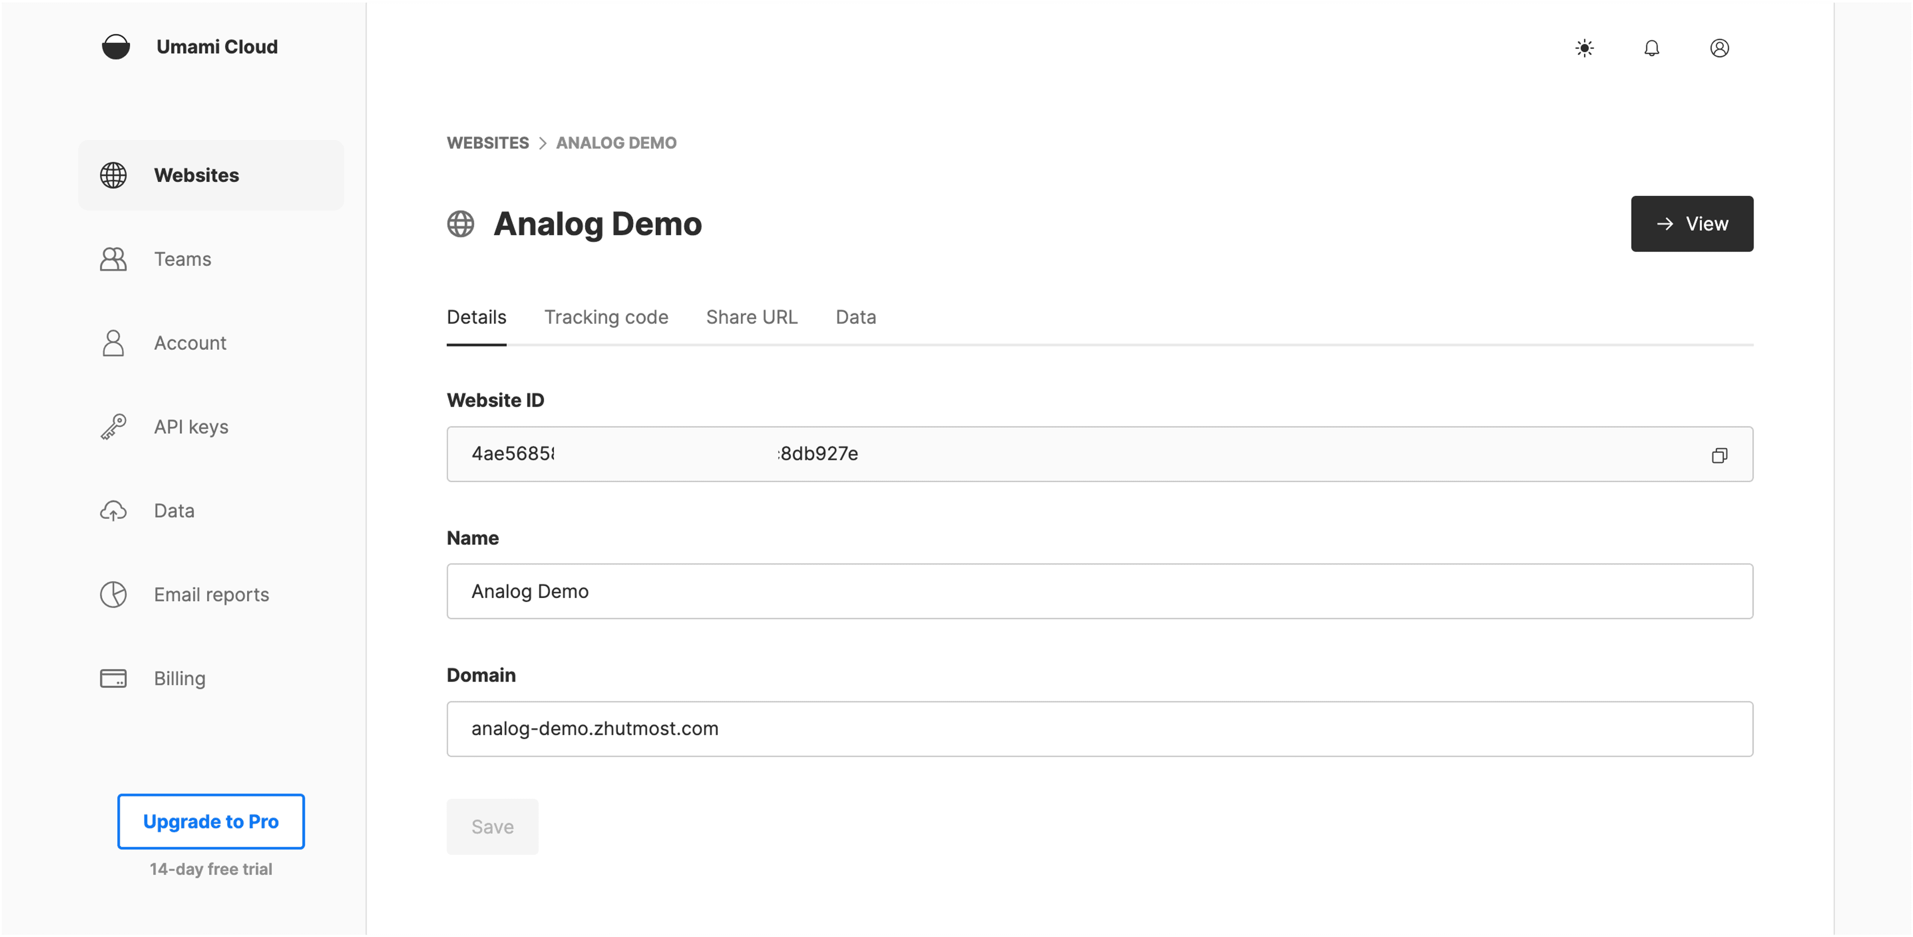Toggle the light/dark theme sun icon
This screenshot has width=1913, height=937.
(1584, 48)
